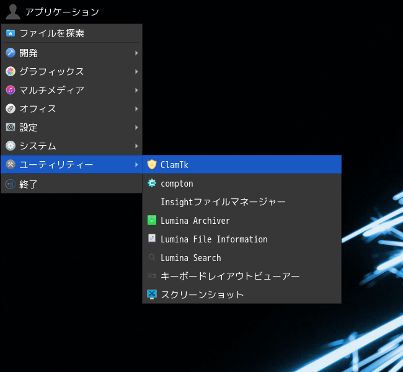
Task: Click the blue folder icon for ファイルを探索
Action: (11, 33)
